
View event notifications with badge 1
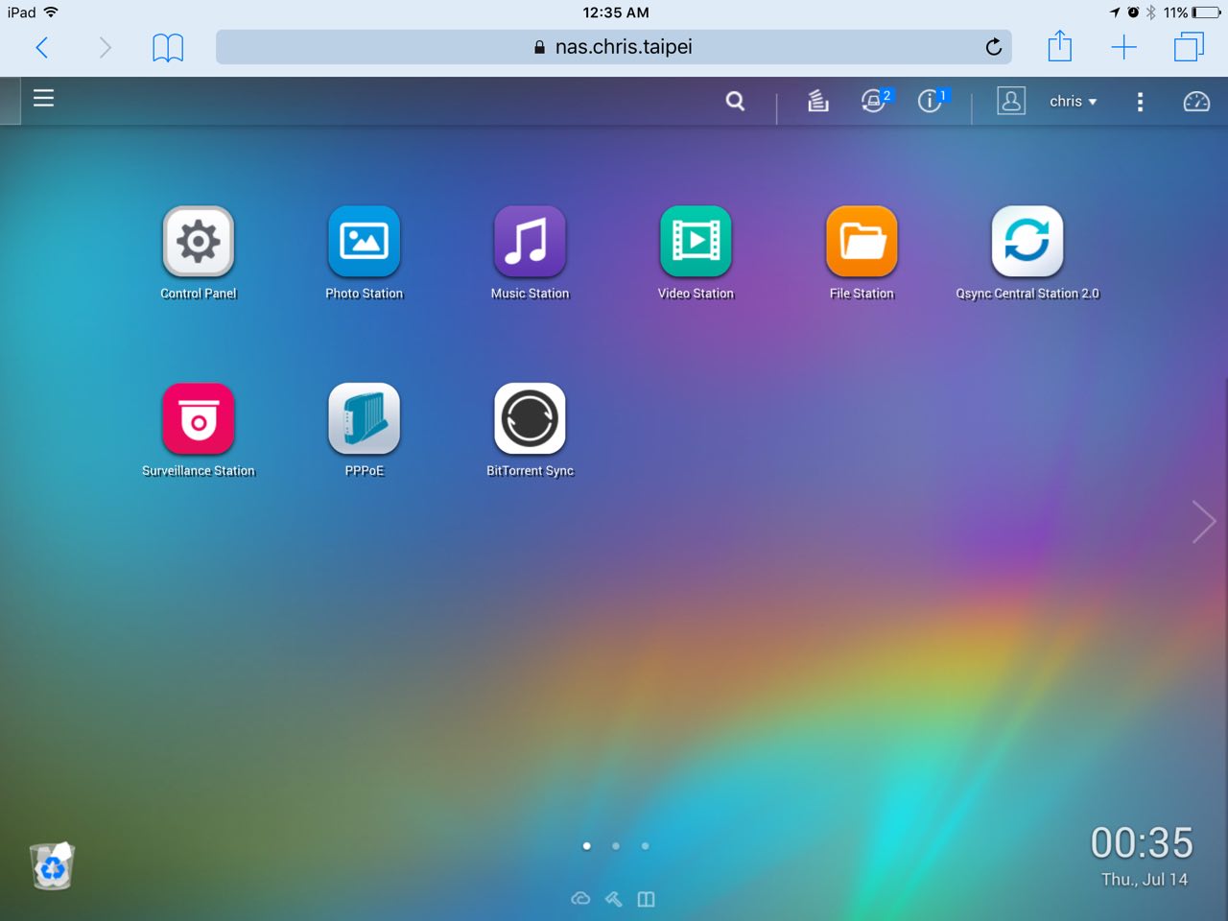tap(931, 101)
